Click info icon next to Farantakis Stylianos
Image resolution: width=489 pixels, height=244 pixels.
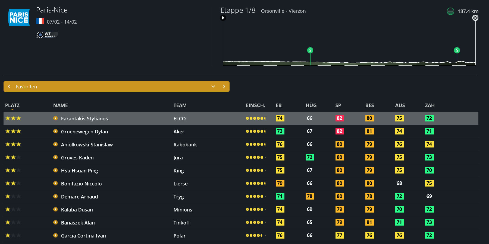click(55, 118)
